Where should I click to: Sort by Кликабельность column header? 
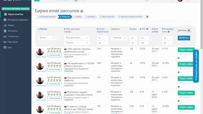click(x=168, y=30)
